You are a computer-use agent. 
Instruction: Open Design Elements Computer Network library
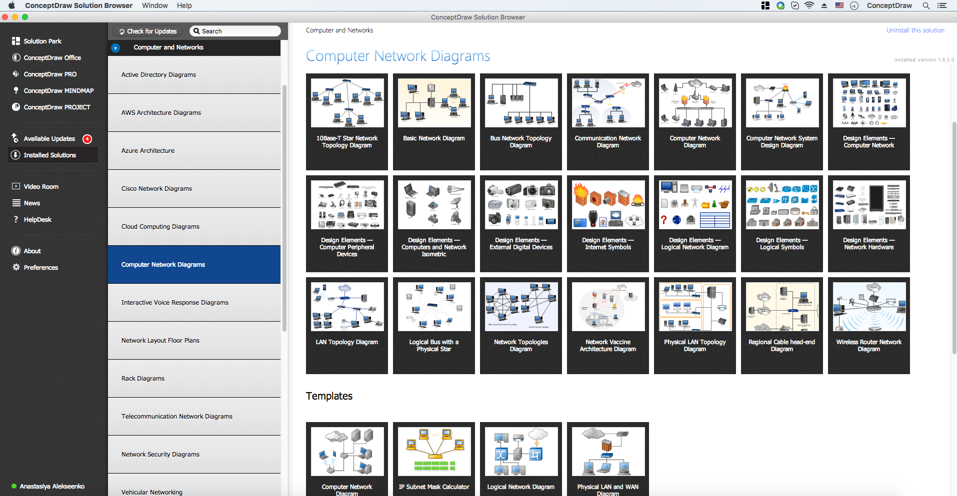click(869, 122)
